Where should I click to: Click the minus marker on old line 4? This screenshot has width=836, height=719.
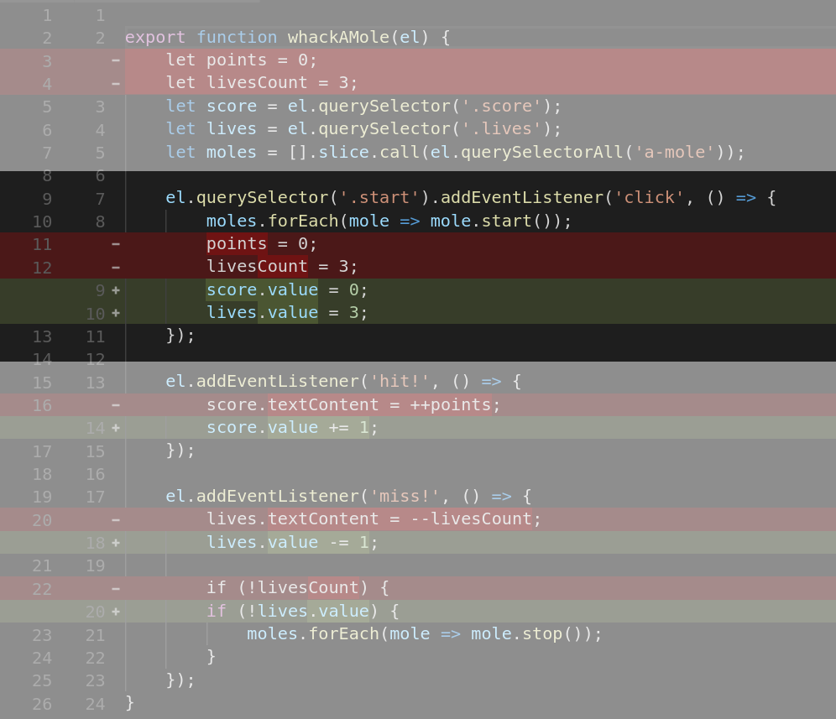[x=116, y=84]
